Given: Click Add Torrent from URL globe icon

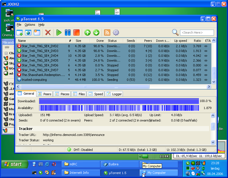Looking at the screenshot, I should point(28,32).
